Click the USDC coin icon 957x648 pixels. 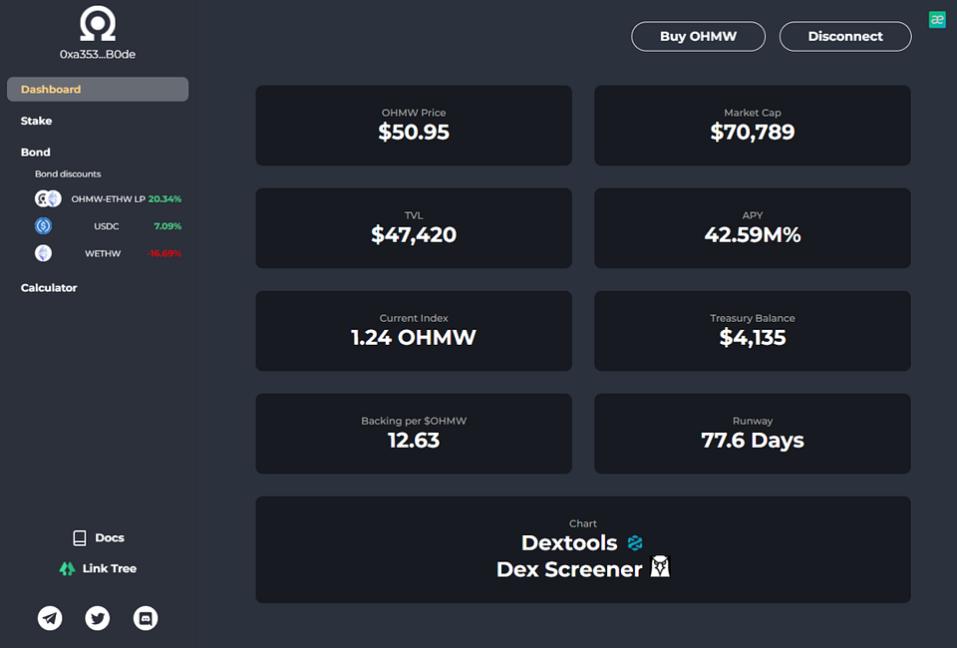click(x=43, y=225)
